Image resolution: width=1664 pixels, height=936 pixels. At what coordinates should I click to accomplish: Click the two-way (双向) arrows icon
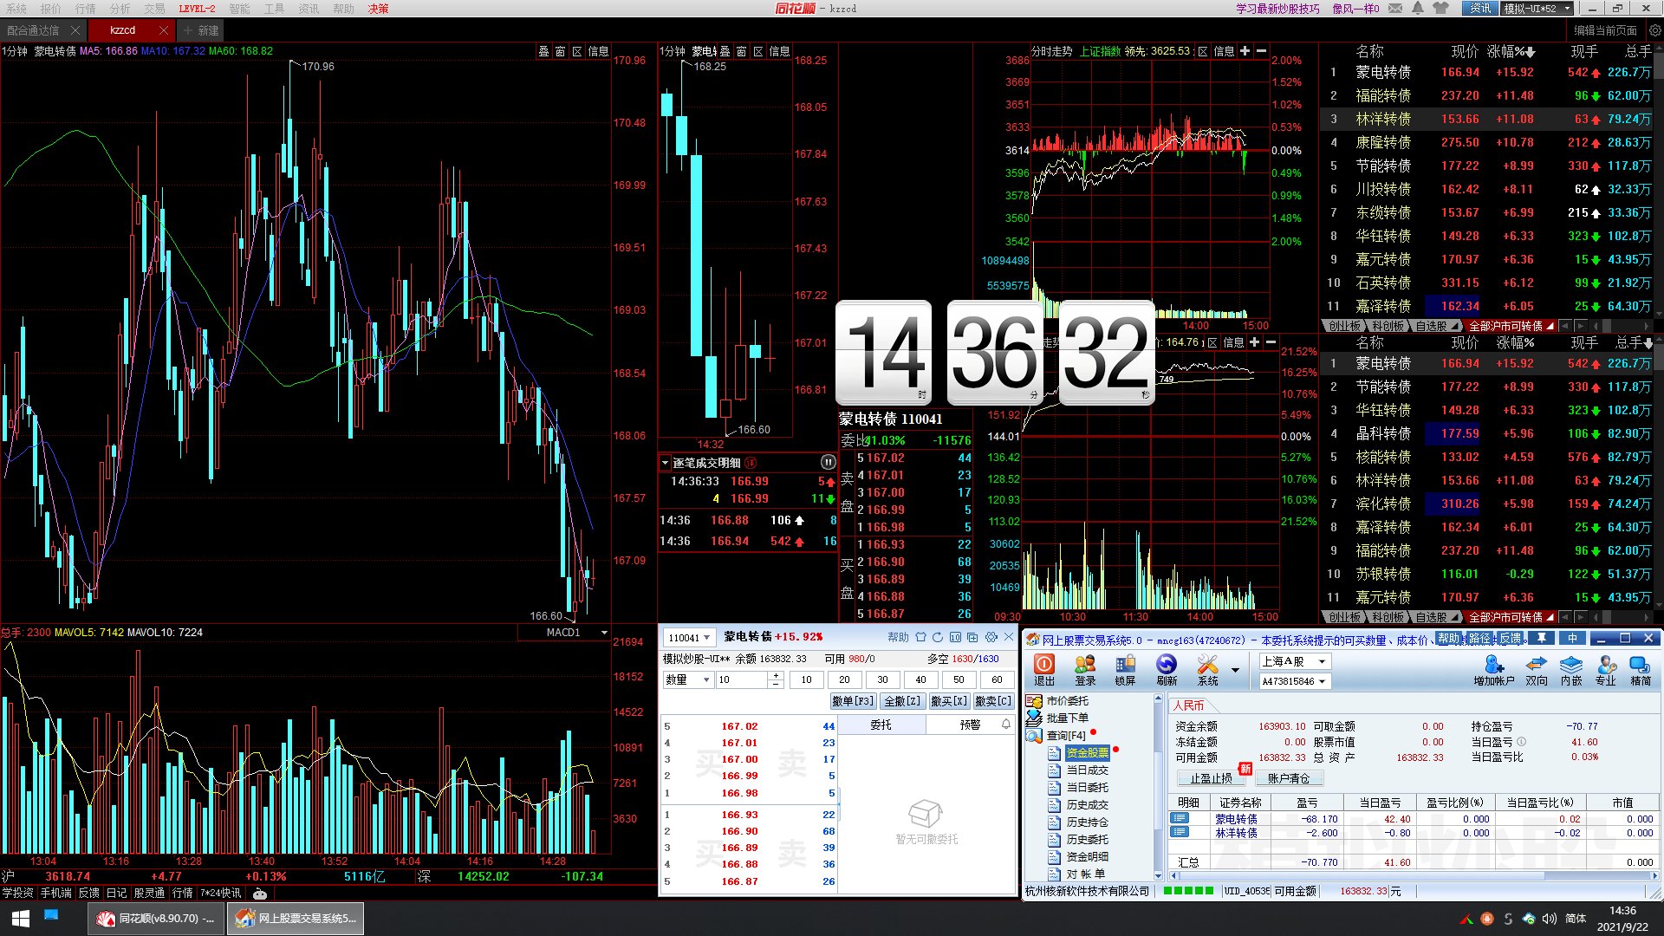click(1537, 669)
